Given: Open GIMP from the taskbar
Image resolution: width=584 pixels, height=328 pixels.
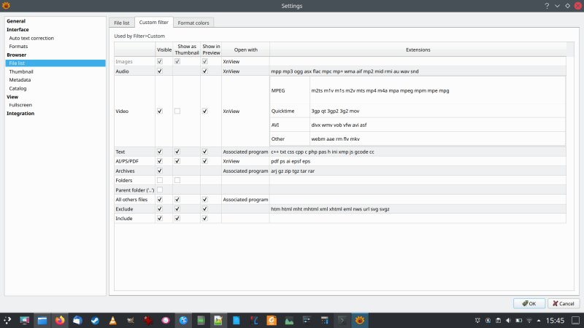Looking at the screenshot, I should (x=131, y=320).
